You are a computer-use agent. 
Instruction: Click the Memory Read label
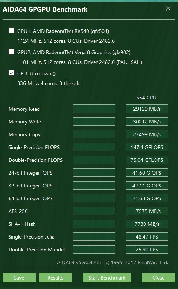coord(24,109)
